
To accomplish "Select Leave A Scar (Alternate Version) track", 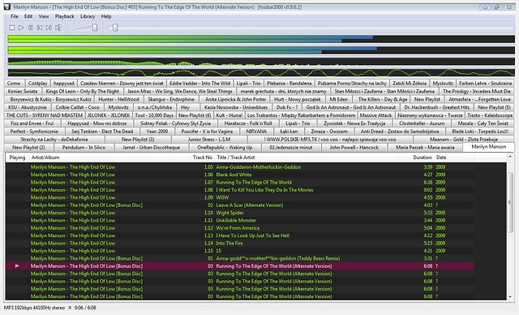I will click(x=240, y=205).
